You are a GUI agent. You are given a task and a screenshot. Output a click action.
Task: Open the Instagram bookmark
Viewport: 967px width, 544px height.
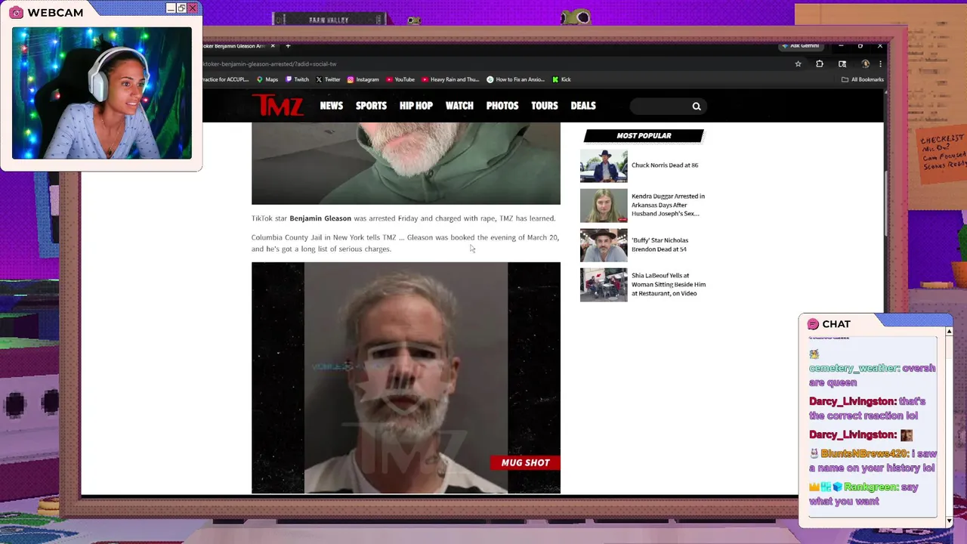tap(363, 79)
